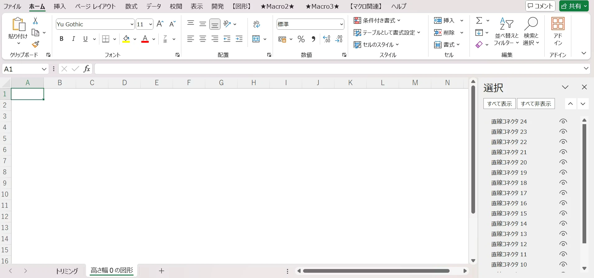
Task: Toggle visibility of 直線コネクタ 24
Action: [563, 121]
